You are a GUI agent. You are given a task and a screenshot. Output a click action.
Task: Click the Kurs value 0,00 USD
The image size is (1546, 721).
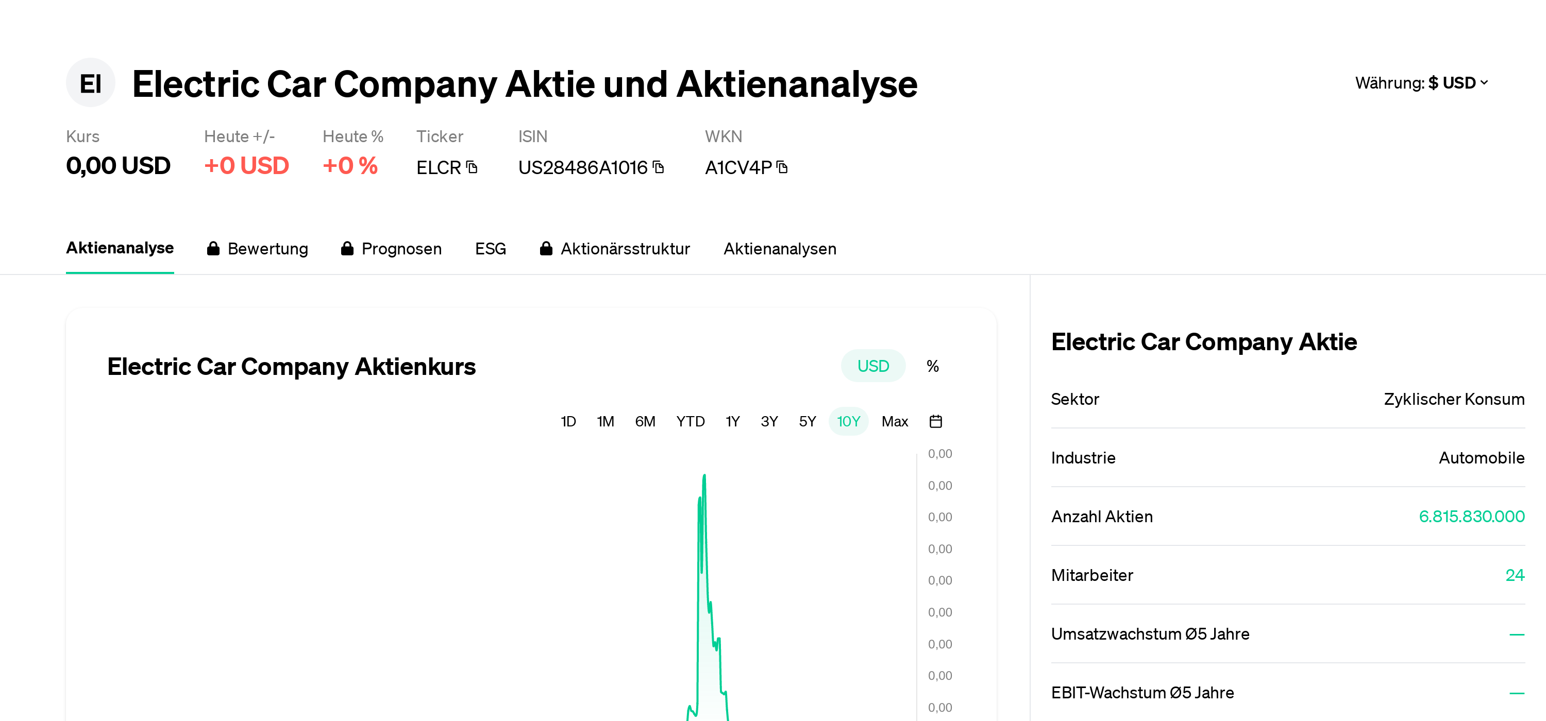(118, 165)
